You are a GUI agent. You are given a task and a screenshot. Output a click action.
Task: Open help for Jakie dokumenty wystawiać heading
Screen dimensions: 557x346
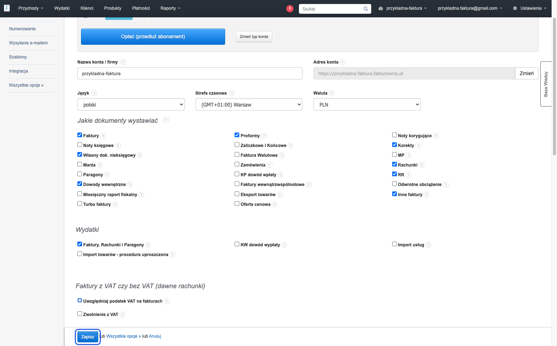[166, 120]
